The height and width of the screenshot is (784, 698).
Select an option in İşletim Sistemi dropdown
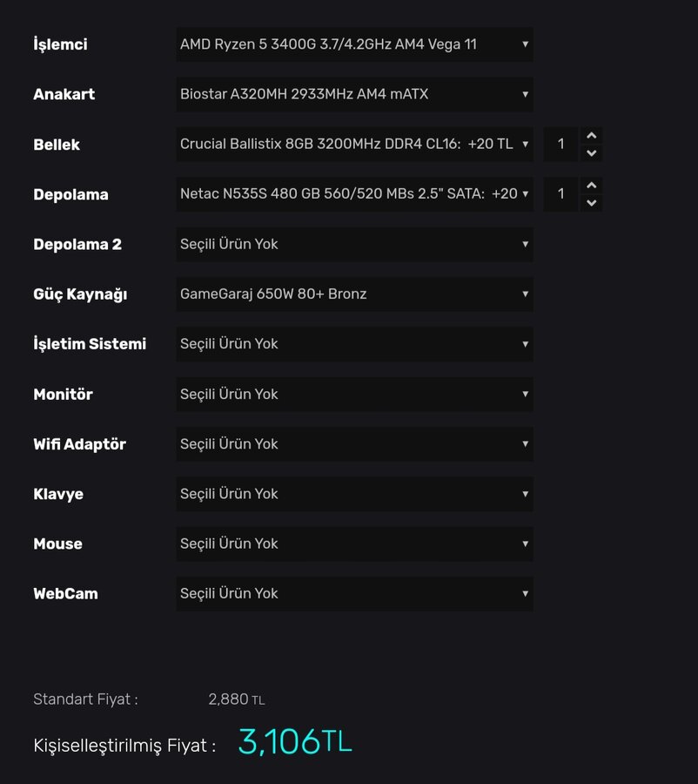click(354, 344)
